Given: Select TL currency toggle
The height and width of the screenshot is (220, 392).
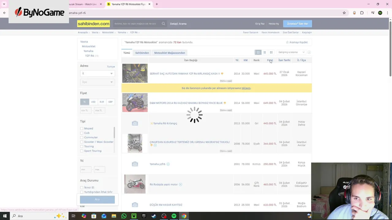Looking at the screenshot, I should pyautogui.click(x=85, y=102).
